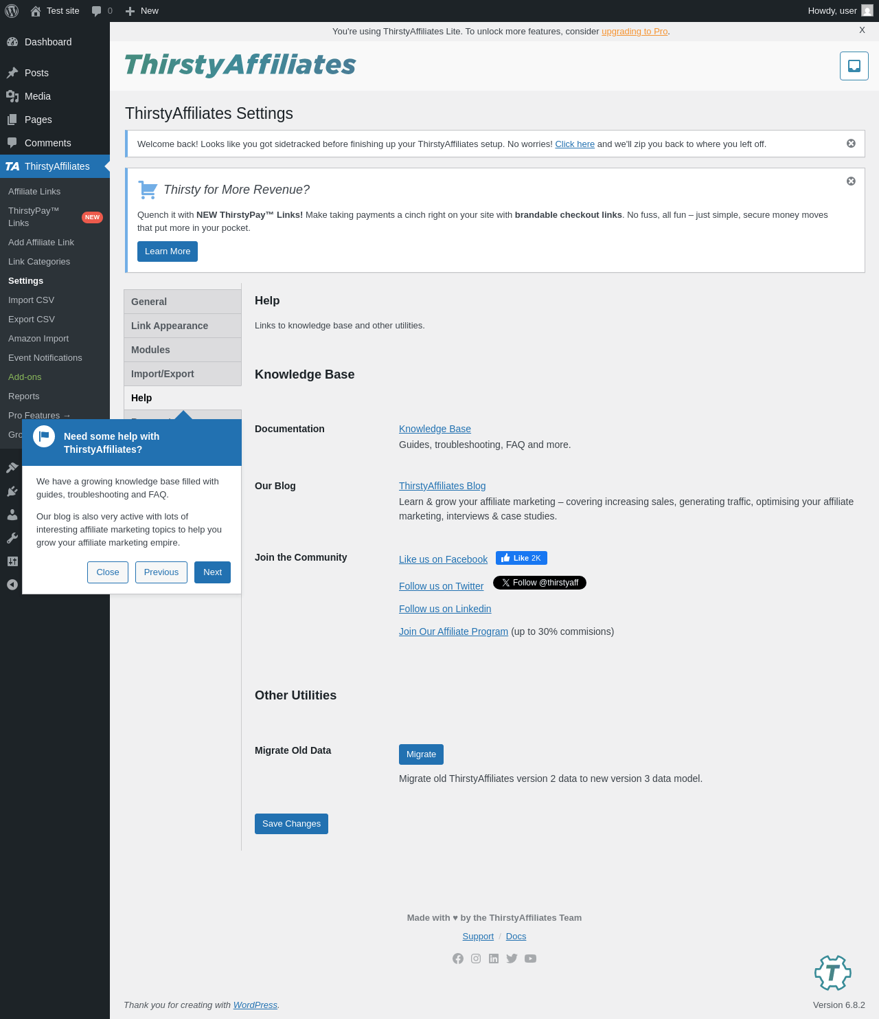Open the Reports submenu
The width and height of the screenshot is (879, 1019).
point(55,396)
